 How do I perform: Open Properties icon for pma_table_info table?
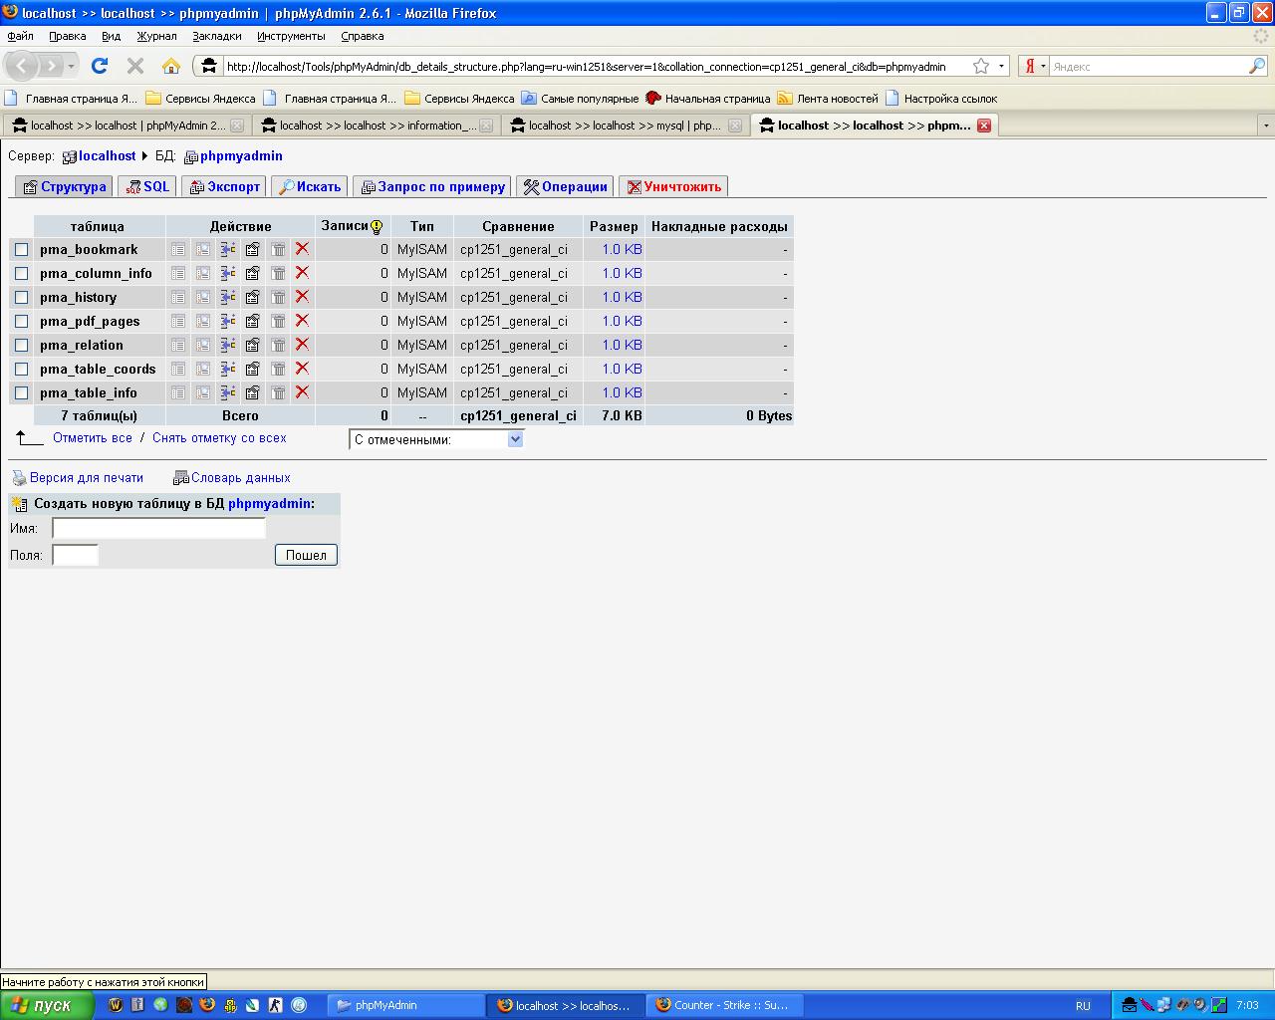[x=253, y=392]
